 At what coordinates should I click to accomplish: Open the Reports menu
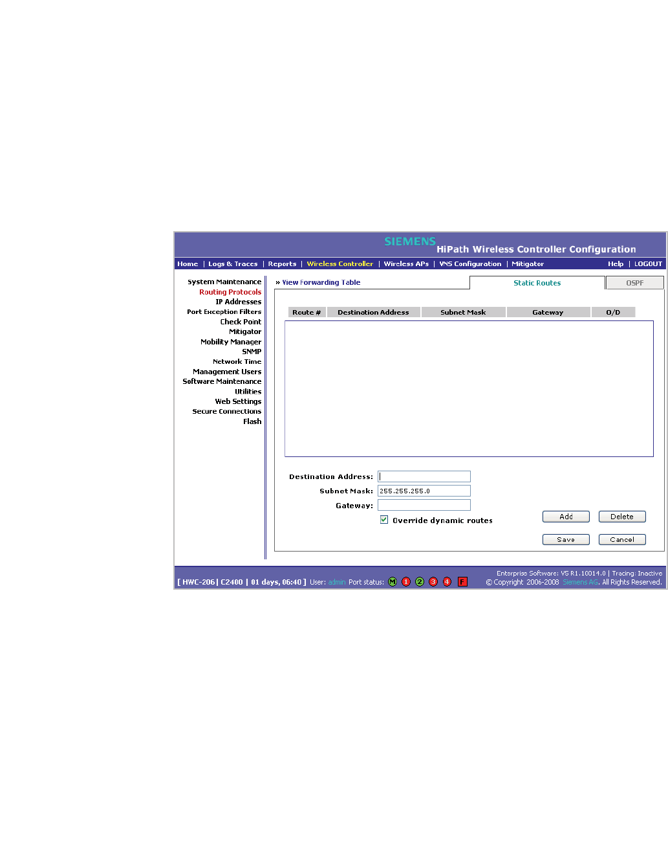(282, 264)
